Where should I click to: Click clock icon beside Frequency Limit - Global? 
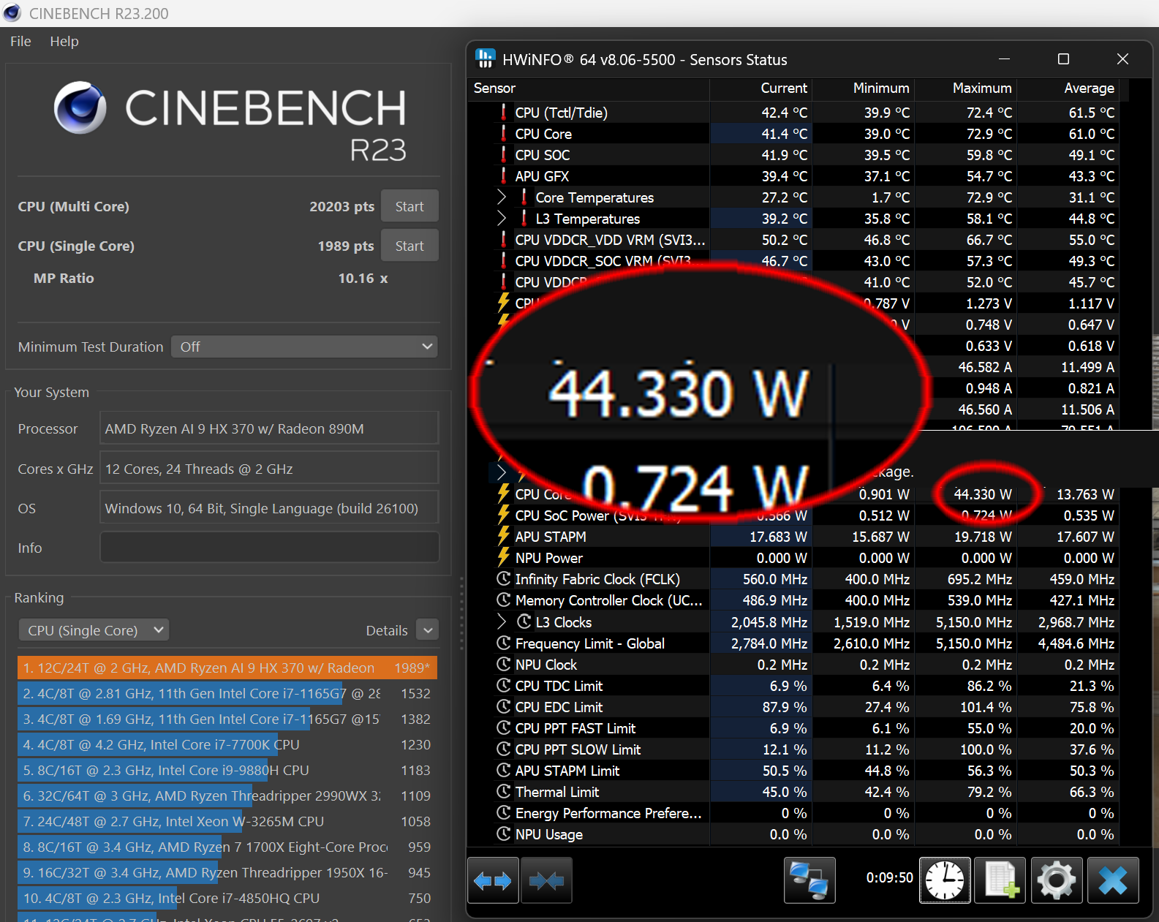503,643
